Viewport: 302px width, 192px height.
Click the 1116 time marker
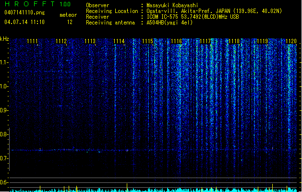176,41
